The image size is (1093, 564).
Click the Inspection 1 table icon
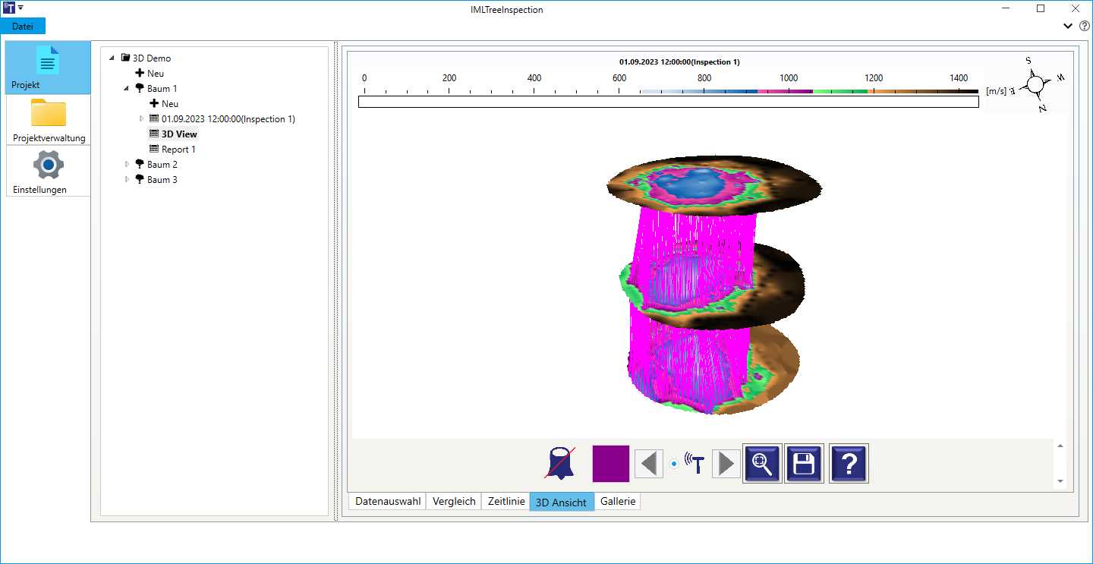pyautogui.click(x=154, y=118)
